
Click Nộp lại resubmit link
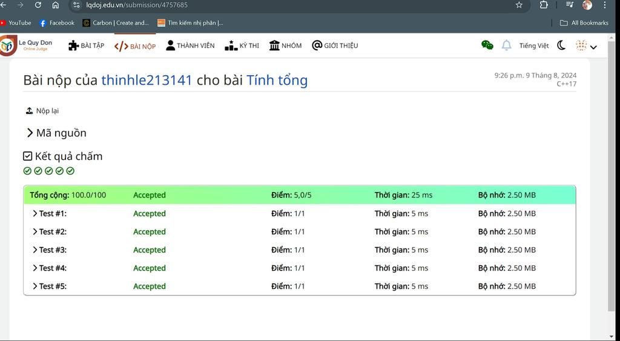42,111
